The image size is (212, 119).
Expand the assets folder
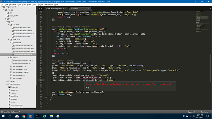[x=7, y=81]
